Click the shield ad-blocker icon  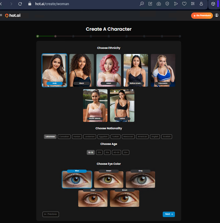pos(167,4)
